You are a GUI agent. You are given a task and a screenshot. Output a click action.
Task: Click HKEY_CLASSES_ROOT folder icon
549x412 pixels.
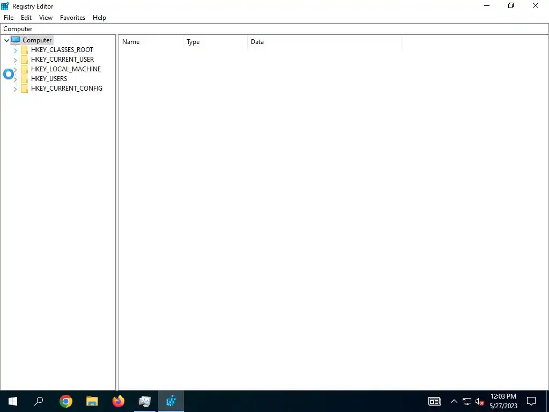click(24, 50)
